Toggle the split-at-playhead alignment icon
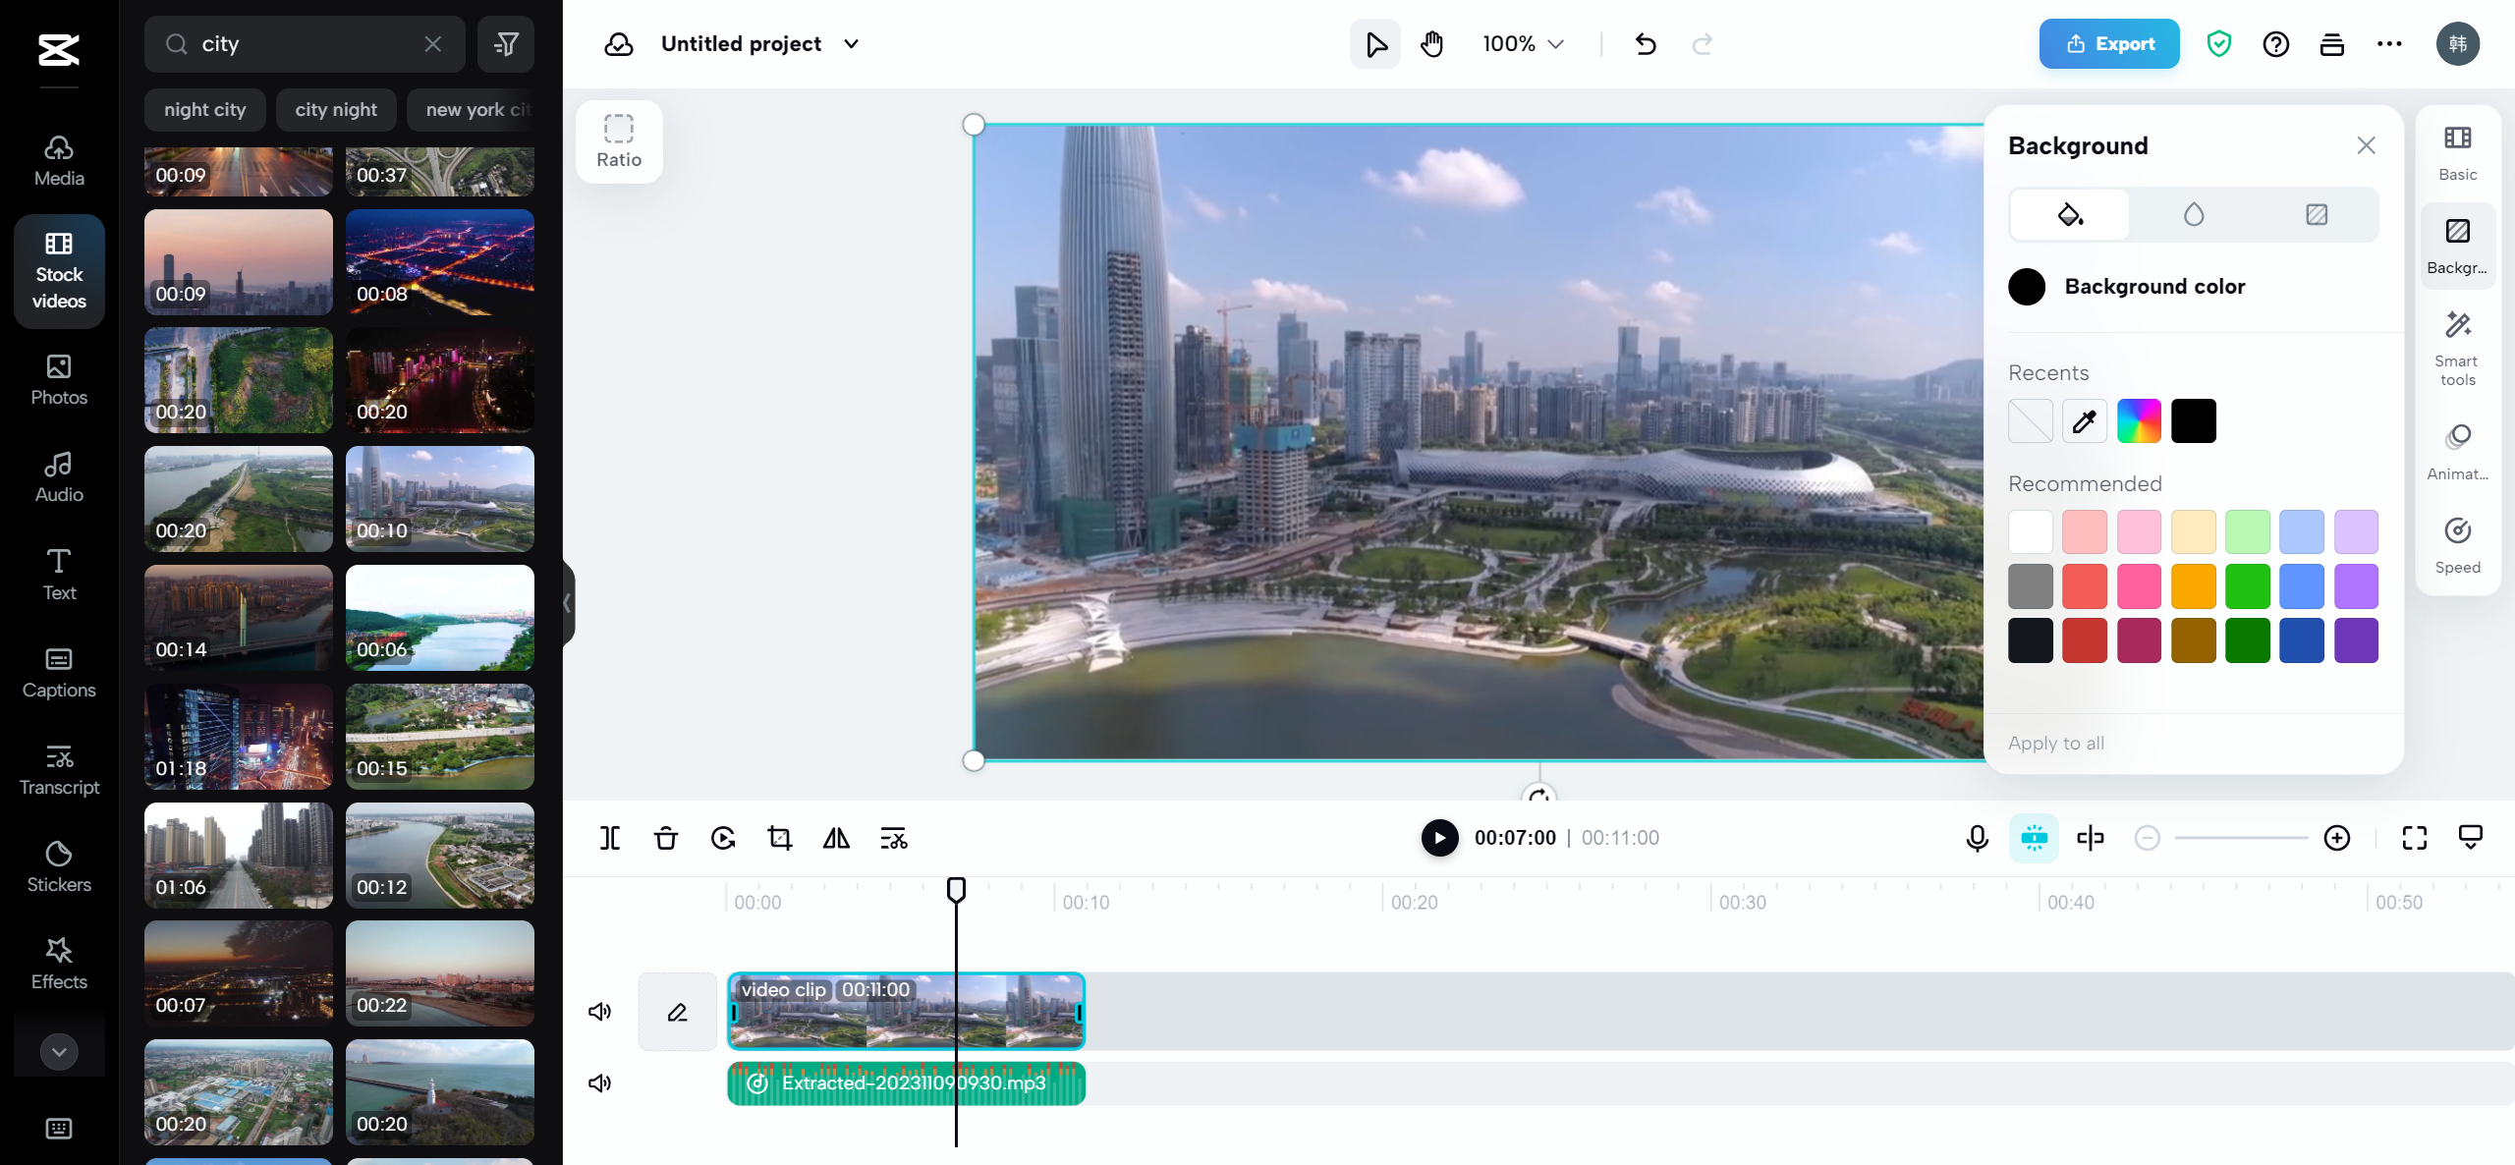2515x1165 pixels. 2091,838
